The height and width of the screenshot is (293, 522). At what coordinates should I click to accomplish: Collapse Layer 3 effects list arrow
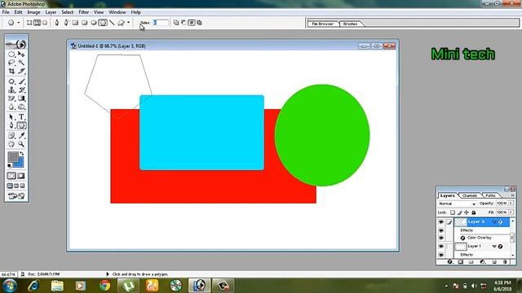pos(494,222)
